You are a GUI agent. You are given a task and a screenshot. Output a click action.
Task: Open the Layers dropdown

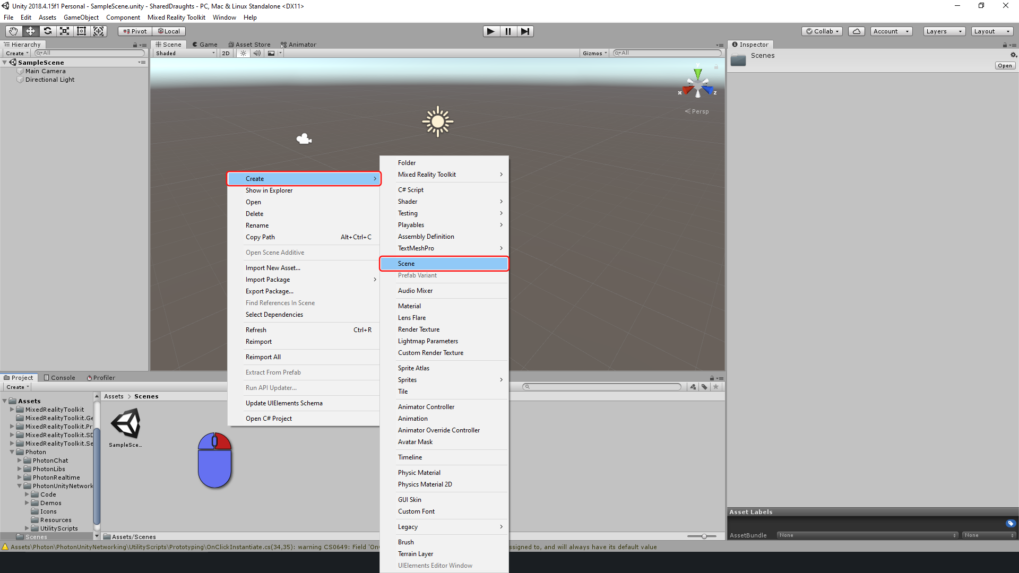944,31
